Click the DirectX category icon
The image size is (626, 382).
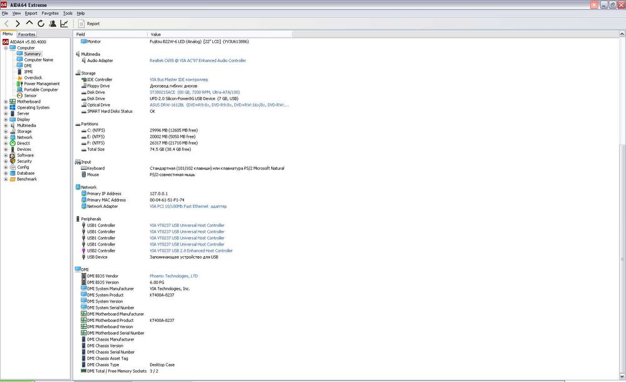pos(13,143)
